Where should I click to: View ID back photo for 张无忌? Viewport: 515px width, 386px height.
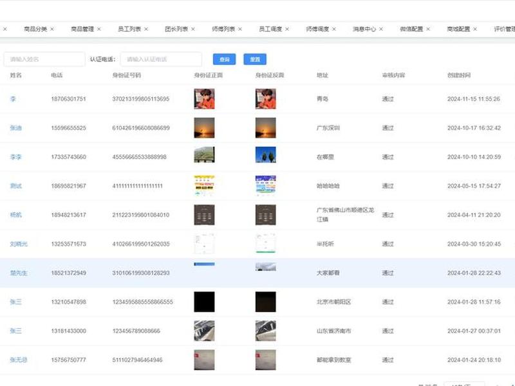click(266, 360)
